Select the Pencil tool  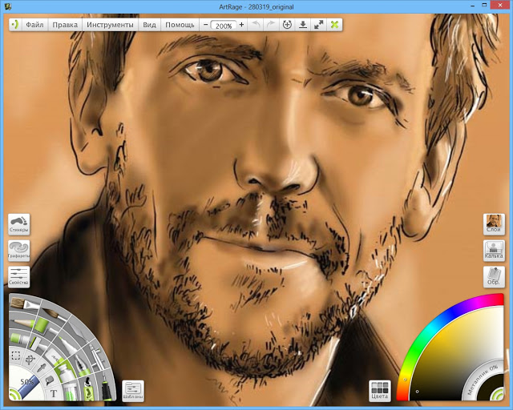pos(22,324)
